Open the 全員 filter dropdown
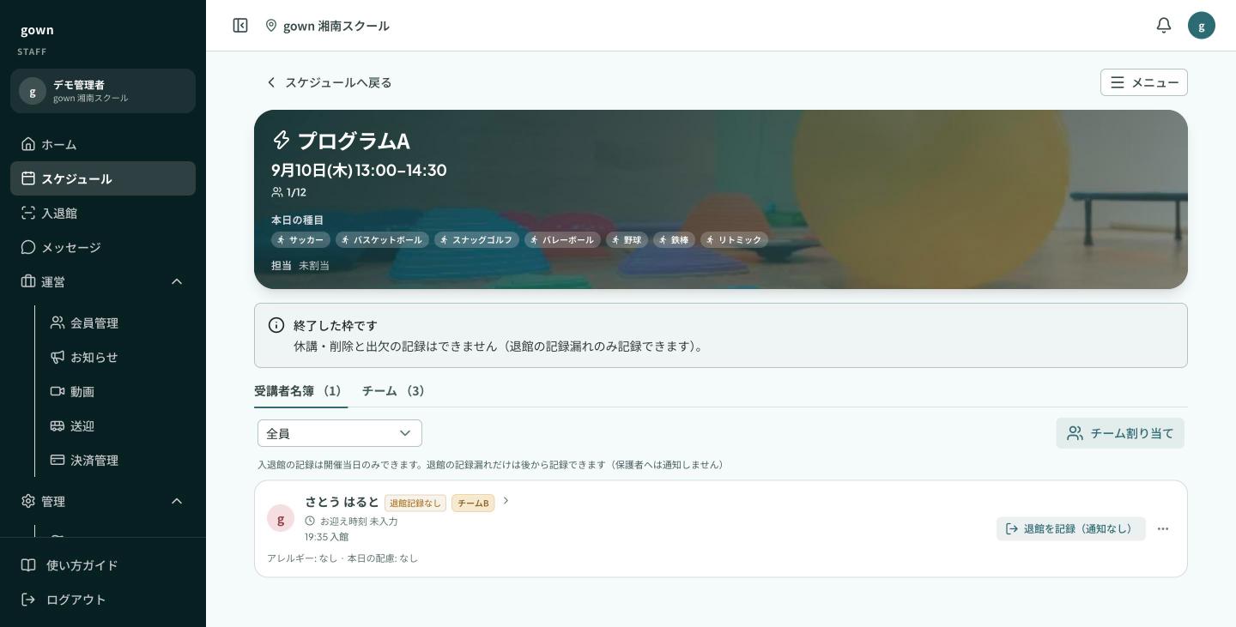1236x627 pixels. tap(340, 433)
